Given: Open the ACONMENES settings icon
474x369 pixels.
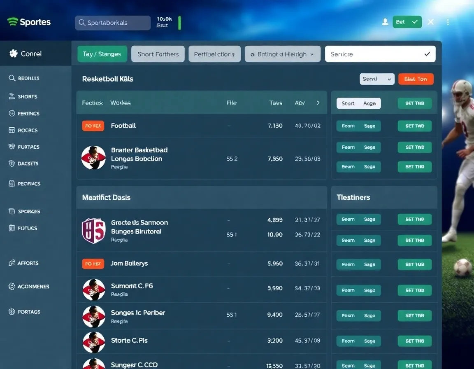Looking at the screenshot, I should (x=11, y=286).
